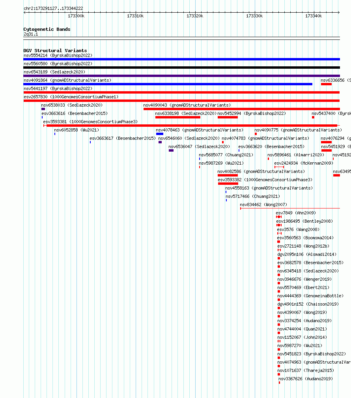This screenshot has height=398, width=351.
Task: Open nsv3367626 (Audano2019) label
Action: click(306, 379)
